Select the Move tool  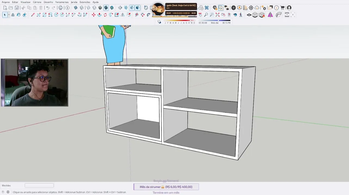pyautogui.click(x=94, y=15)
